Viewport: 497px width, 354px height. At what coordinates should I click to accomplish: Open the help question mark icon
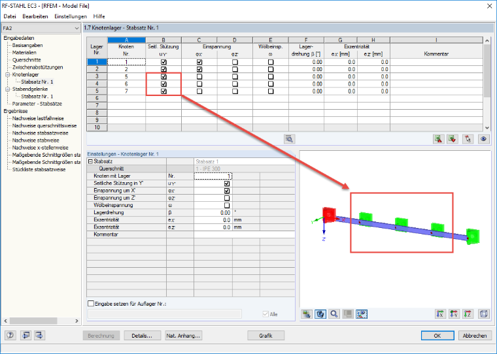[x=10, y=335]
